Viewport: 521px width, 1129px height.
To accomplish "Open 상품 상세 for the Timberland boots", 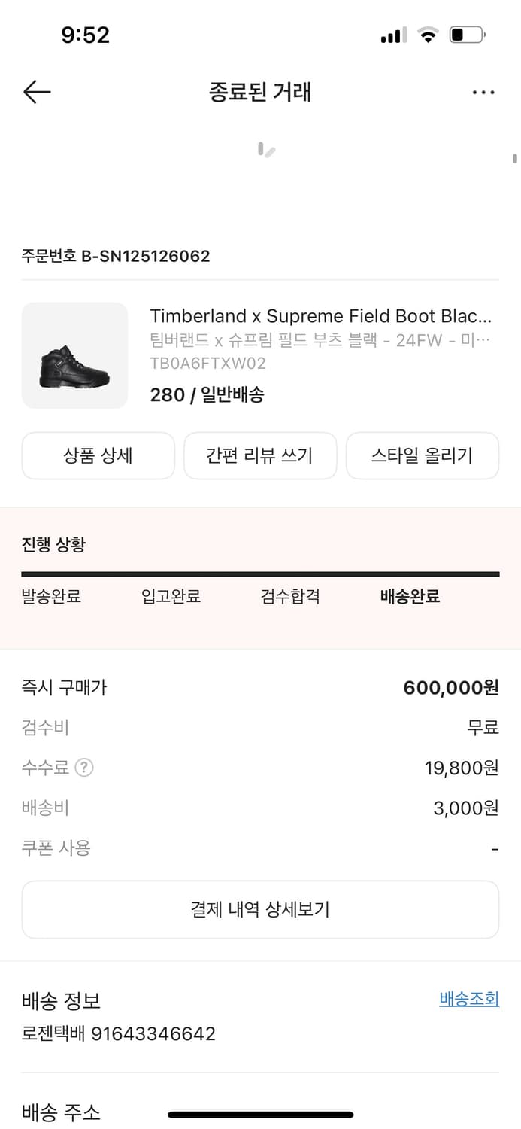I will pyautogui.click(x=98, y=455).
